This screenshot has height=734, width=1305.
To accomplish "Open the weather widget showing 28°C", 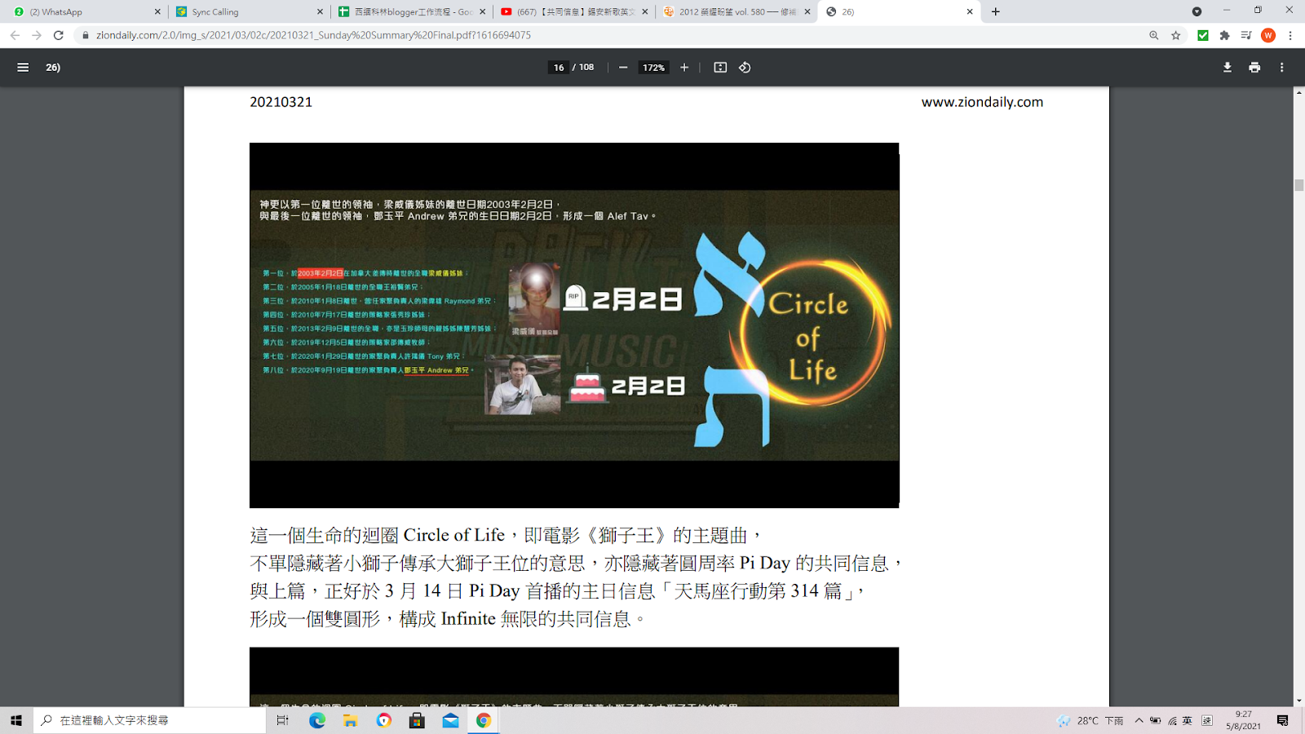I will 1090,720.
